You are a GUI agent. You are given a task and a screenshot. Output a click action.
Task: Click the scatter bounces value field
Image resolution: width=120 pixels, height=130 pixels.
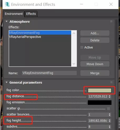(x=98, y=115)
